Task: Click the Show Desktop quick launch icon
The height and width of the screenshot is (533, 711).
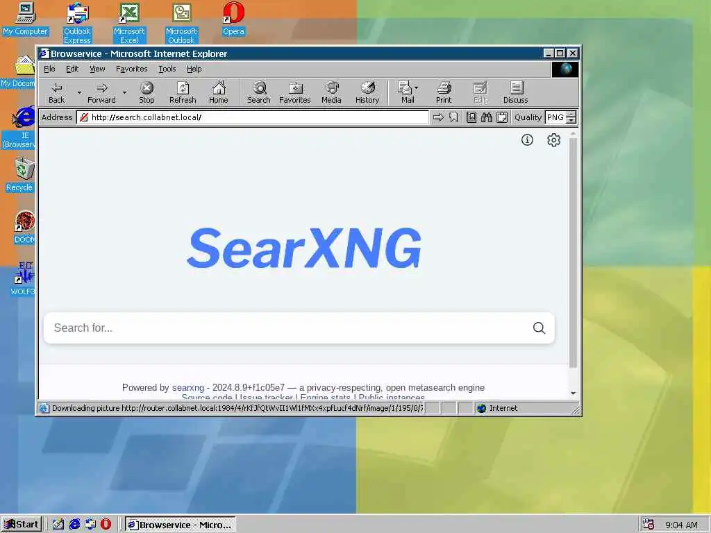Action: click(58, 525)
